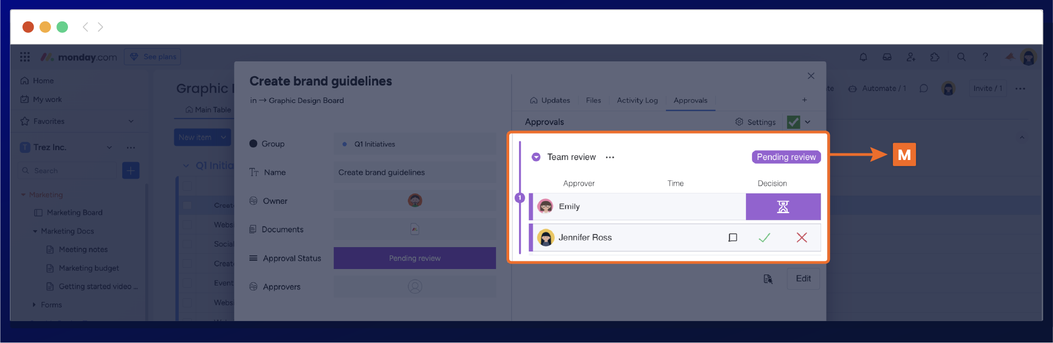Toggle the green approvals checkbox

[x=793, y=122]
